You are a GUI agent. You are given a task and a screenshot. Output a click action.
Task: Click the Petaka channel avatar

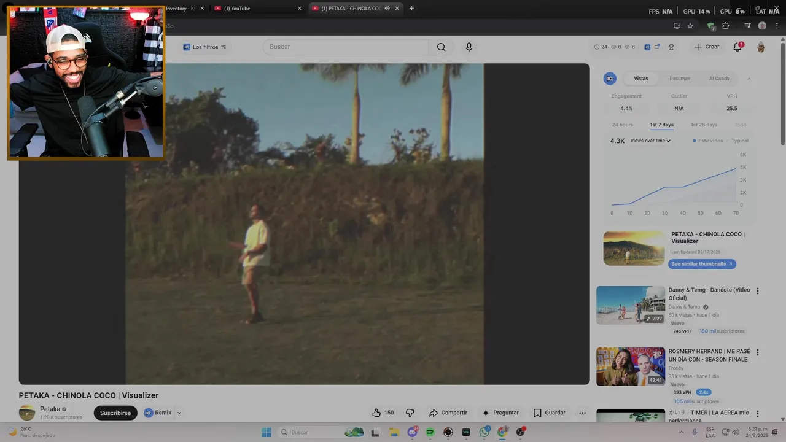[x=27, y=413]
